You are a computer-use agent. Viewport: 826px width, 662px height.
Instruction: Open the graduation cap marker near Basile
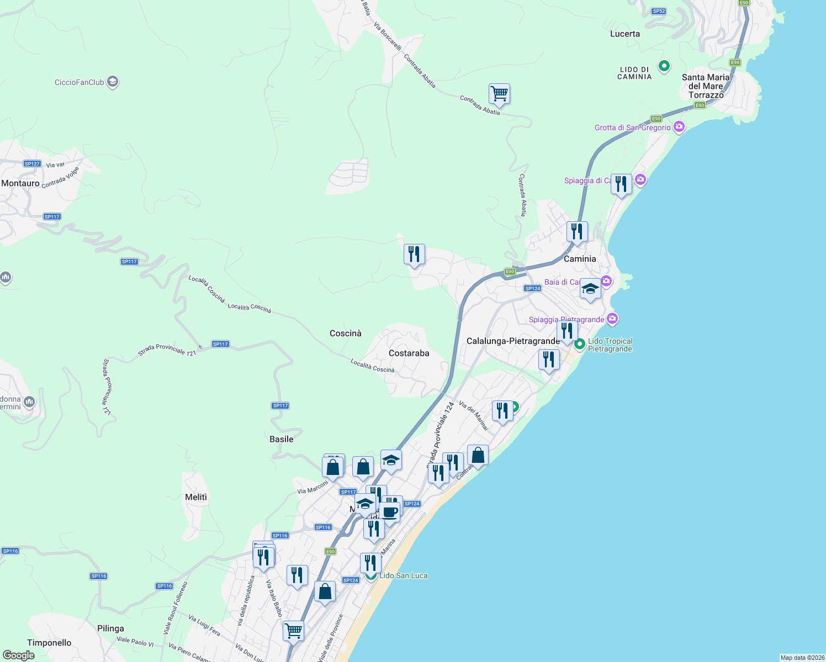click(391, 461)
